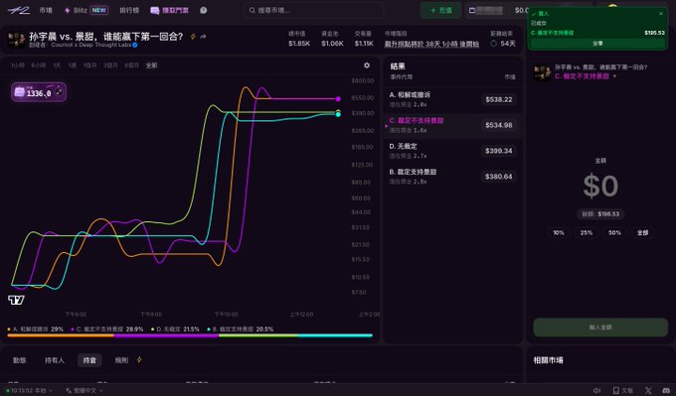Switch to the 持有人 holders tab
Image resolution: width=676 pixels, height=396 pixels.
pos(55,360)
